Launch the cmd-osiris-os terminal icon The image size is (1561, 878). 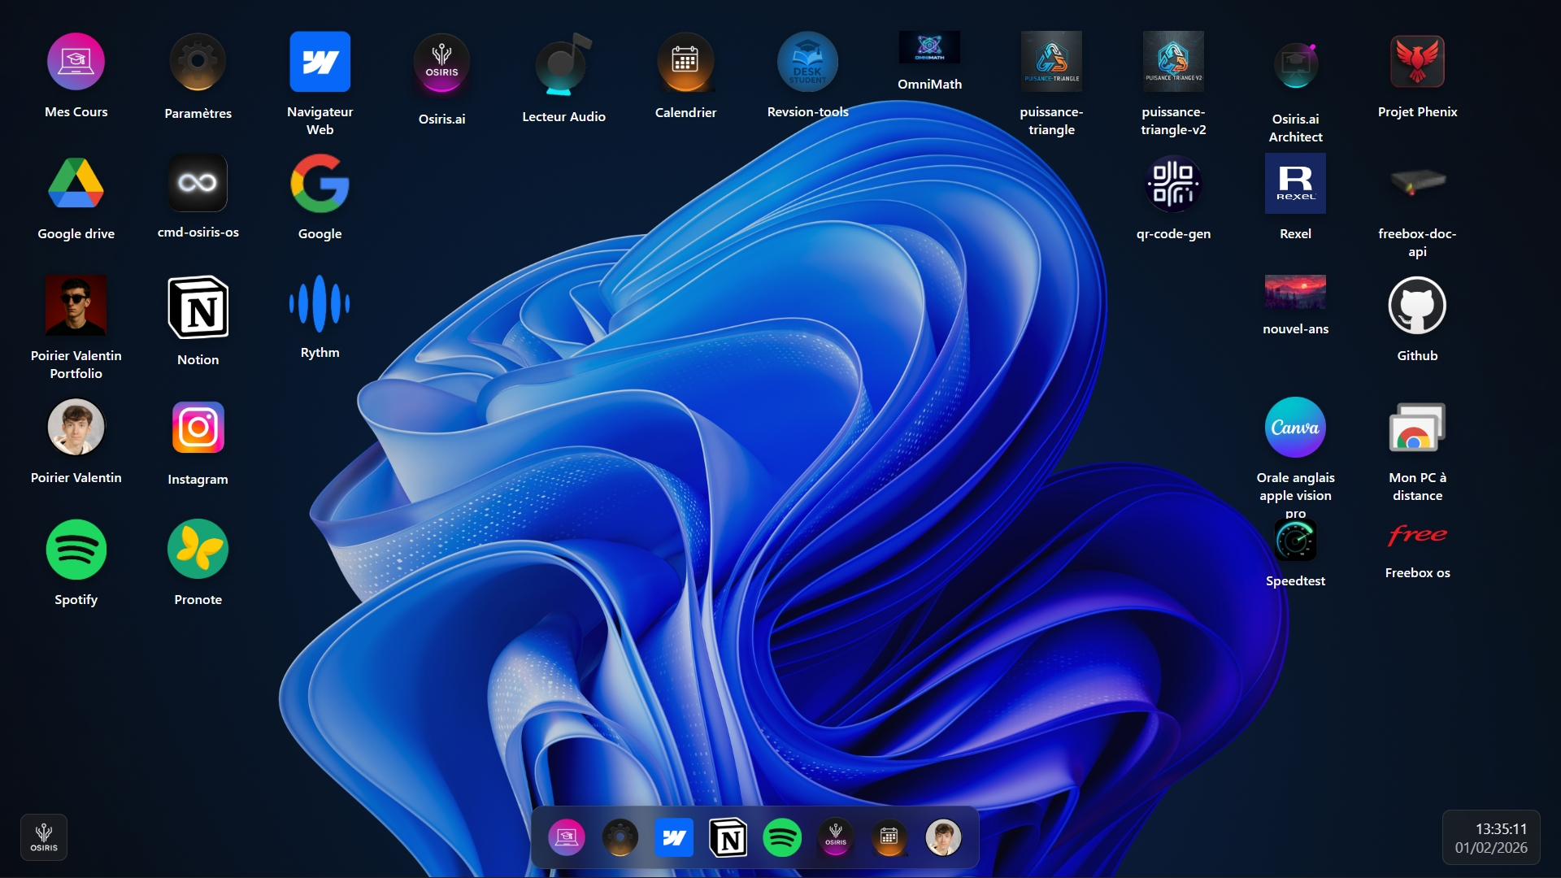(198, 183)
